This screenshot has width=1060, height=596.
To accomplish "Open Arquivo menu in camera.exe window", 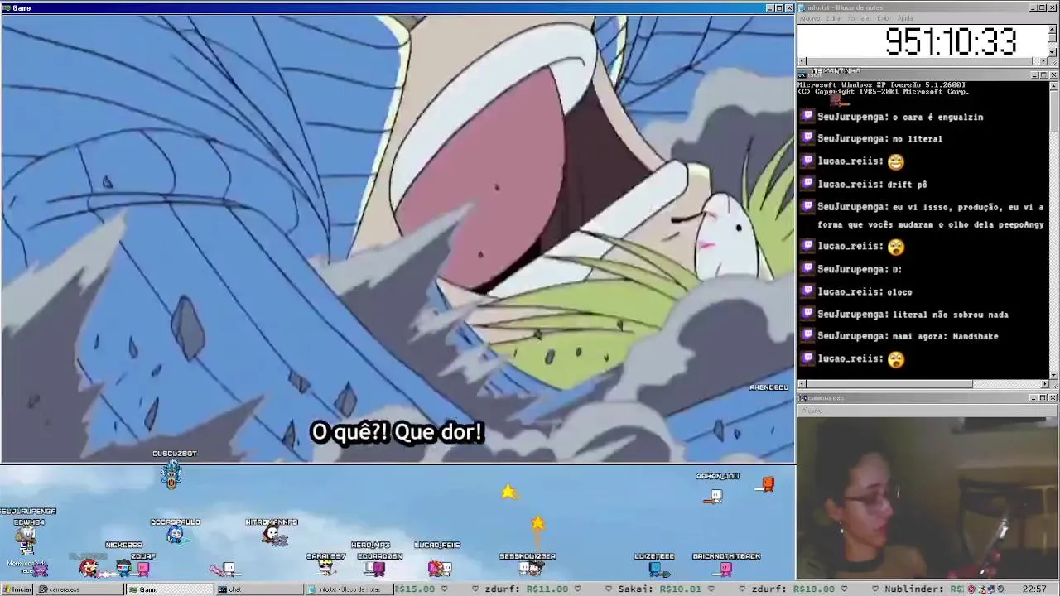I will coord(812,411).
